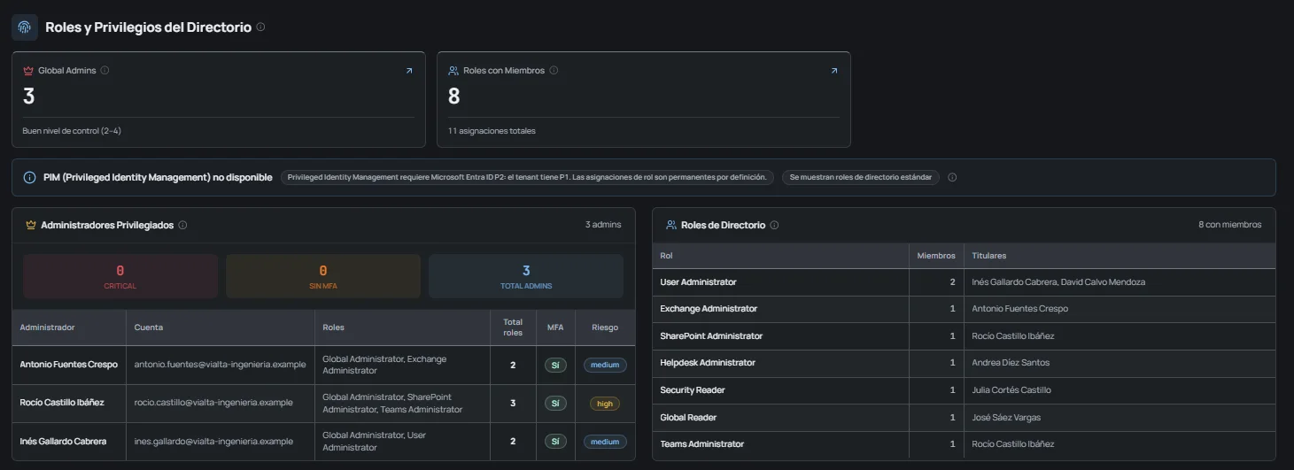Open Roles con Miembros details arrow
The image size is (1294, 470).
click(x=833, y=71)
